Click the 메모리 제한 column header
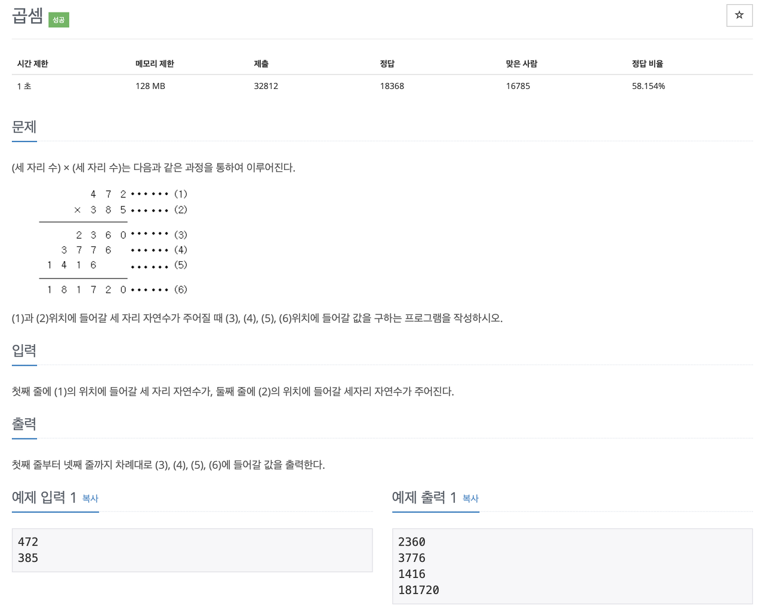 pyautogui.click(x=154, y=63)
